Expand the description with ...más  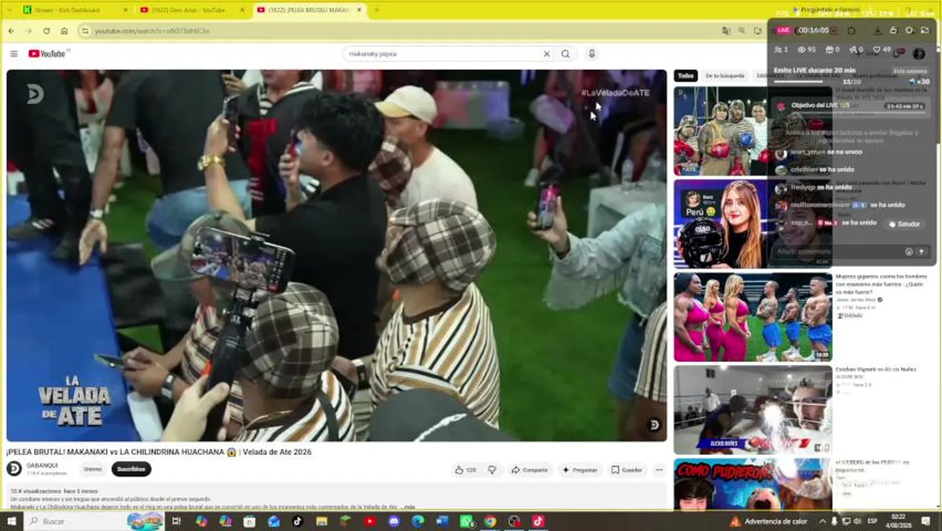tap(409, 507)
